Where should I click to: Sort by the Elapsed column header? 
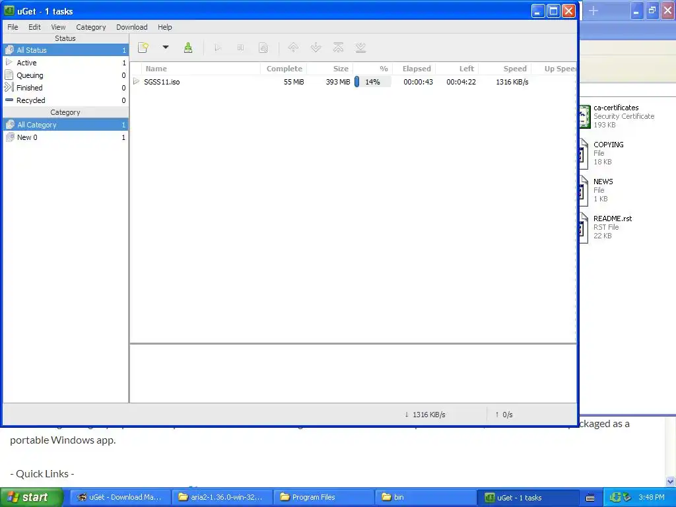pos(414,69)
